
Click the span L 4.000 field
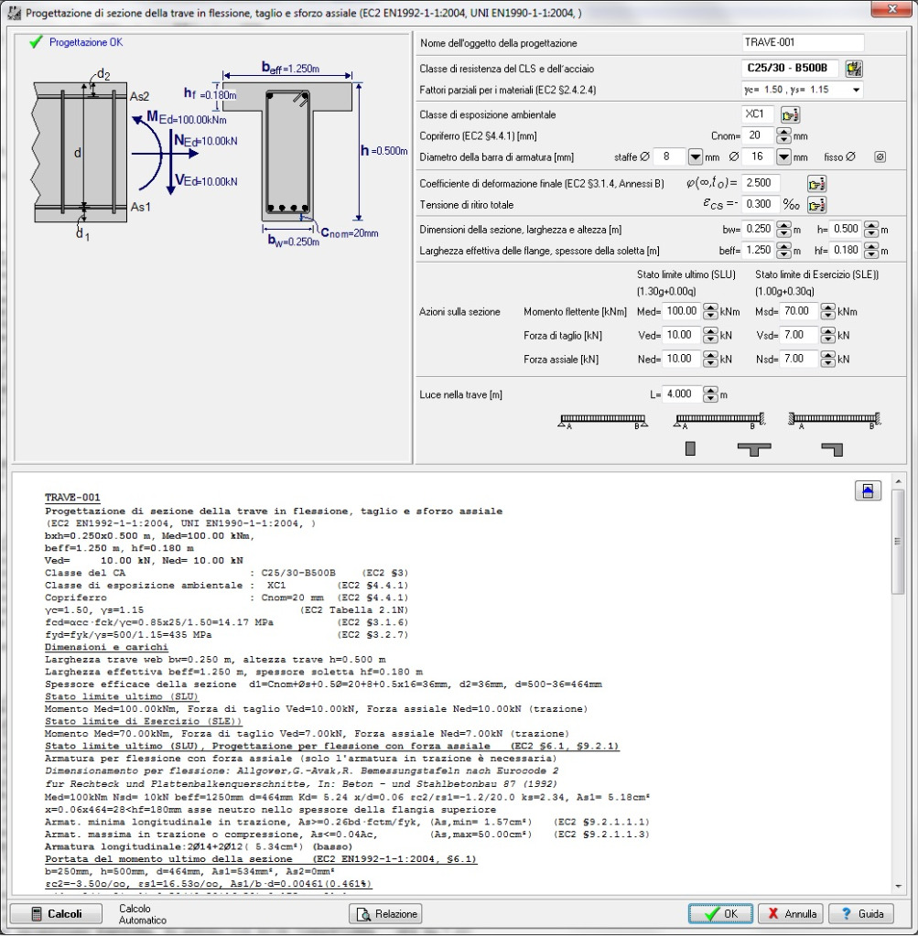682,394
